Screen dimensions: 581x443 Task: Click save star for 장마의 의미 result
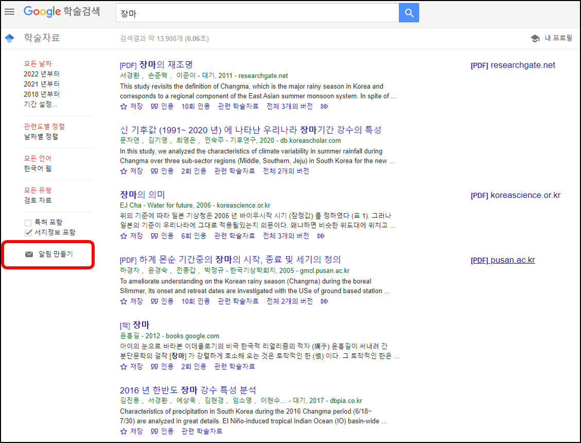pos(124,236)
